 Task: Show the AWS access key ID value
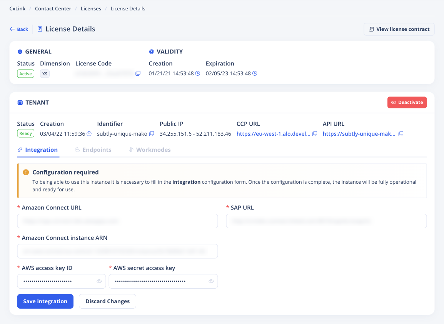coord(99,281)
